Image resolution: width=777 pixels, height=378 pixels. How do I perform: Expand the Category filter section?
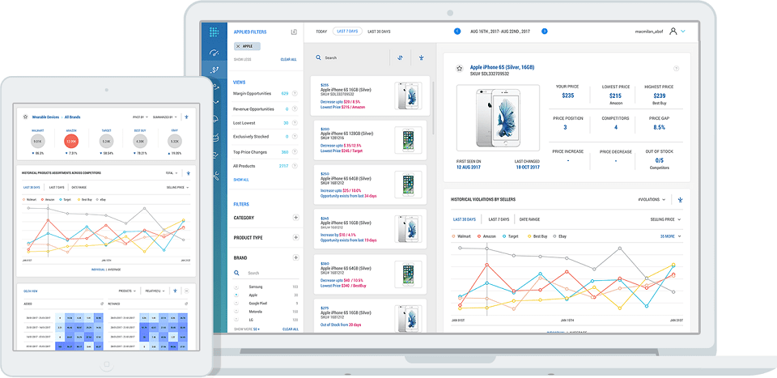tap(295, 218)
